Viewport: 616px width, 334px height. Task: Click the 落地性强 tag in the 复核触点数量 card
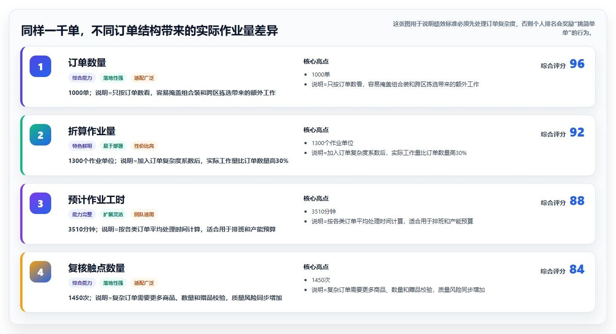pos(113,283)
